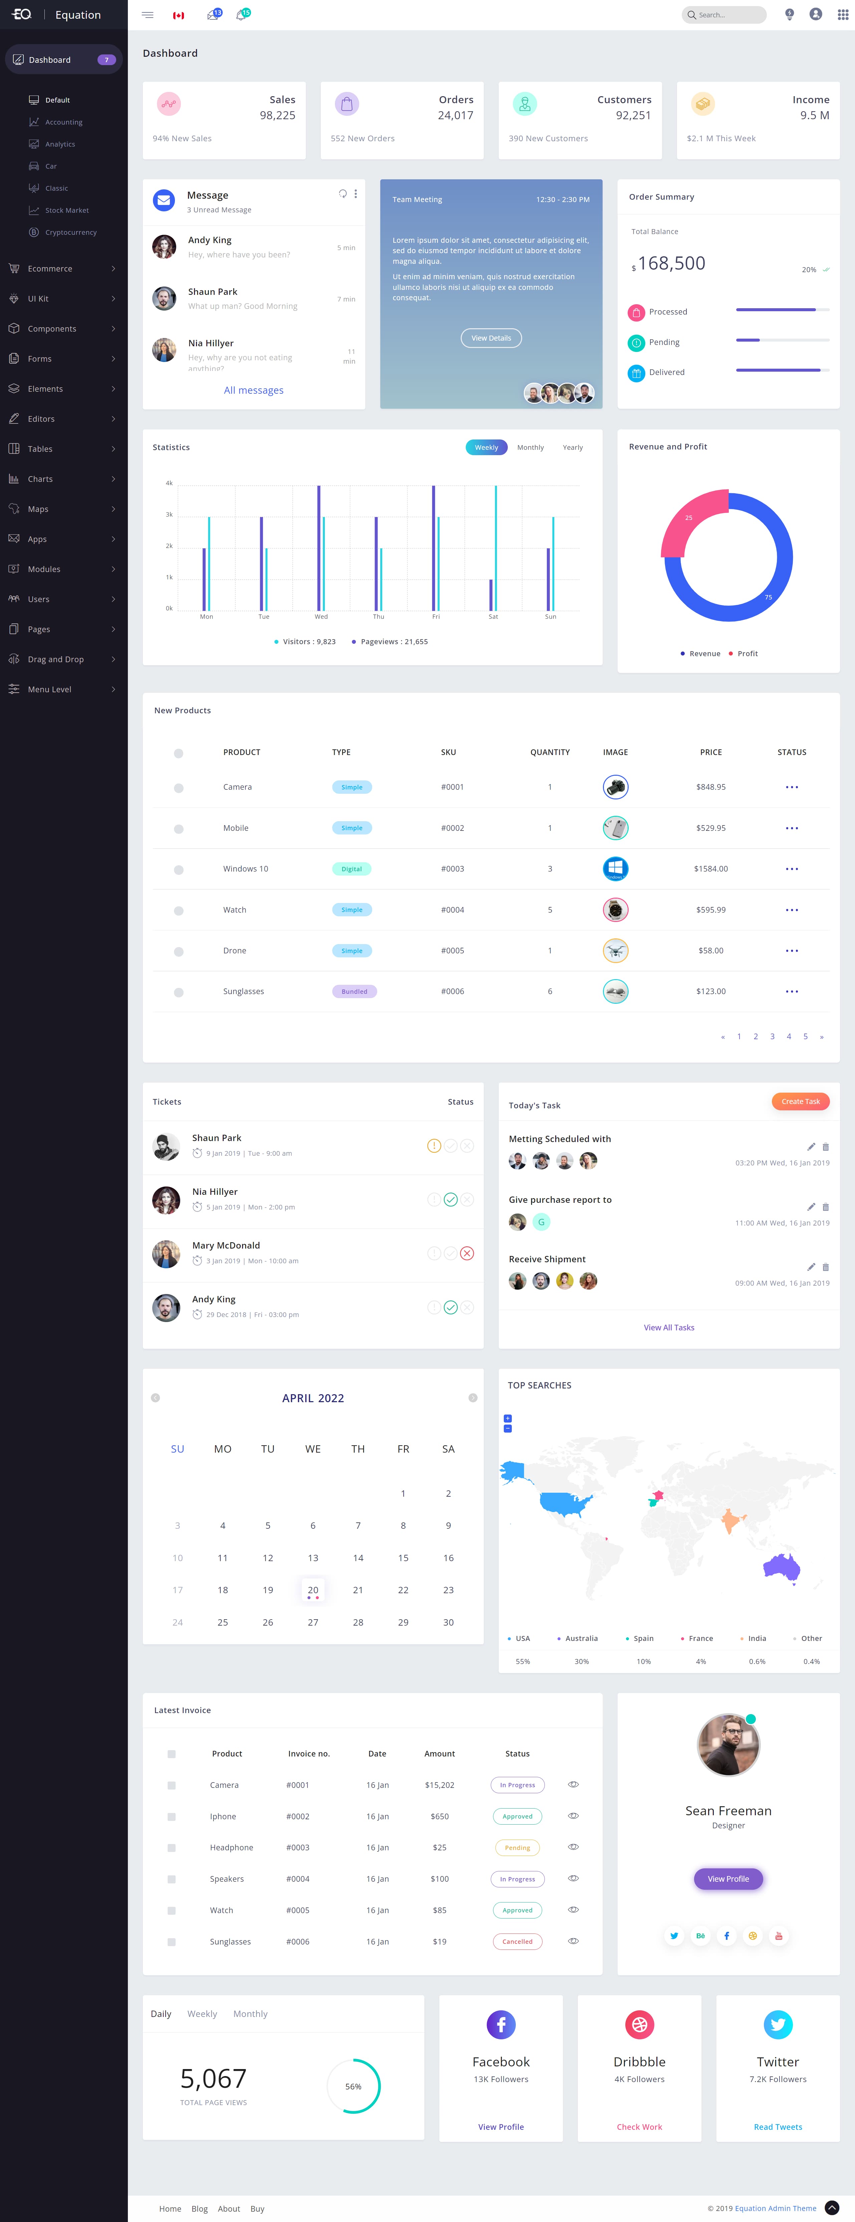Click the red cancel status for Mary McDonald

point(467,1253)
